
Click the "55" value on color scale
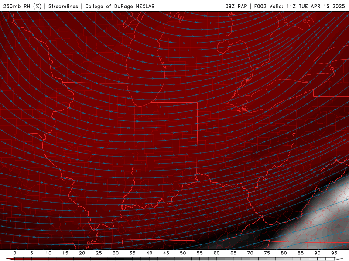click(x=200, y=253)
